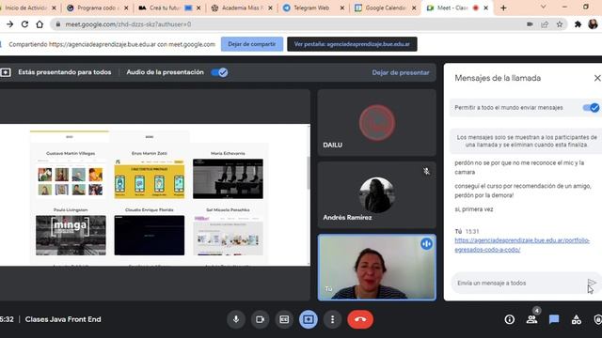
Task: Click the Eros Martín Zotti yellow thumbnail
Action: [150, 179]
